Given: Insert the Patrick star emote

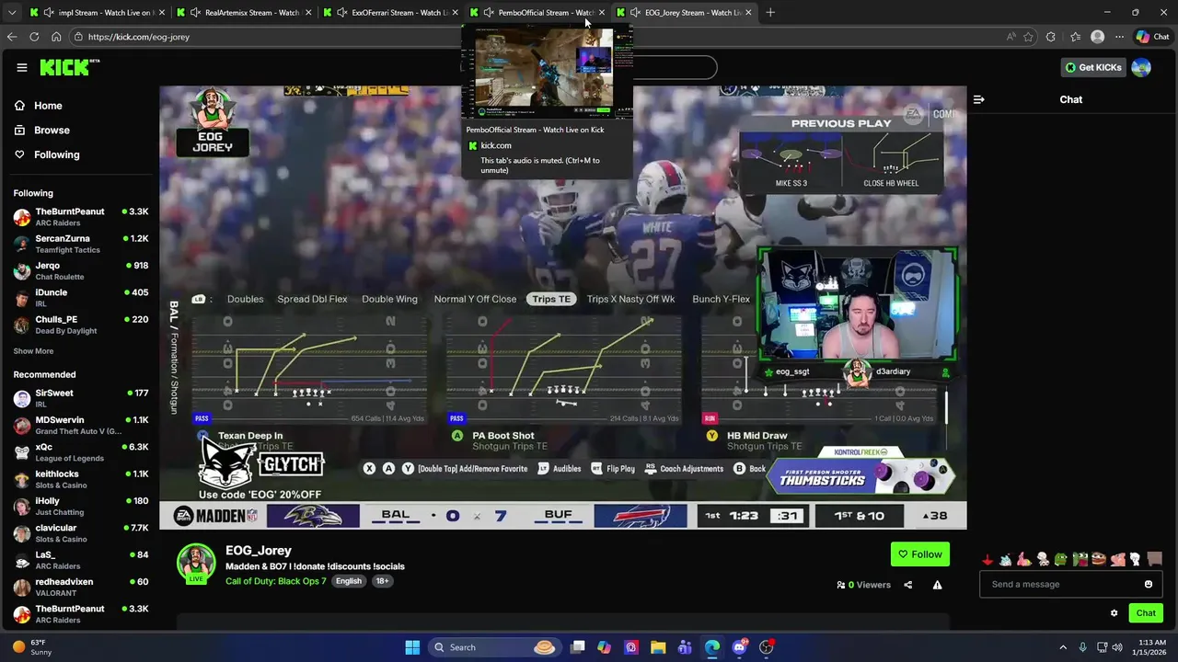Looking at the screenshot, I should tap(1023, 559).
